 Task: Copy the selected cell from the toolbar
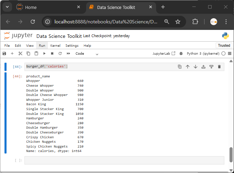28,53
